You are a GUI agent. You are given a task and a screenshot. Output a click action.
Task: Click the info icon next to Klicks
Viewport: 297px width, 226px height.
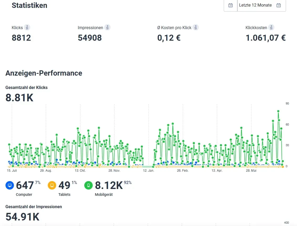tap(27, 27)
